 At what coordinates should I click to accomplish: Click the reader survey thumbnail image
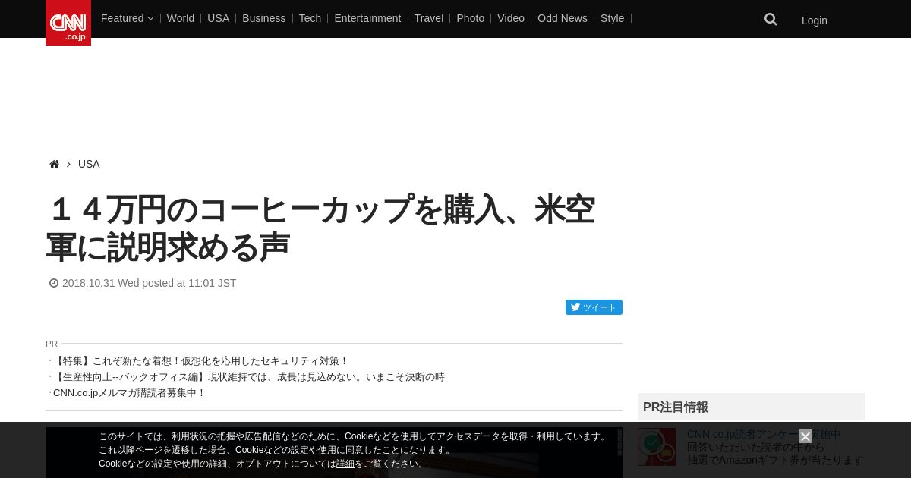pos(657,447)
